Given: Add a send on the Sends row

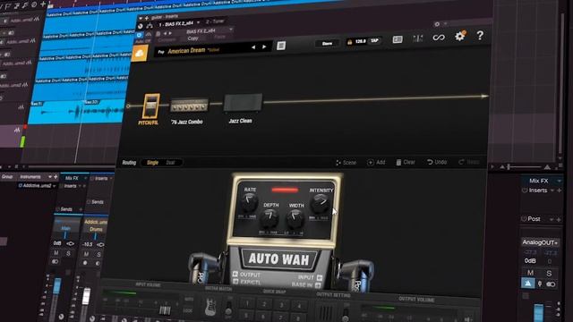Looking at the screenshot, I should 81,209.
